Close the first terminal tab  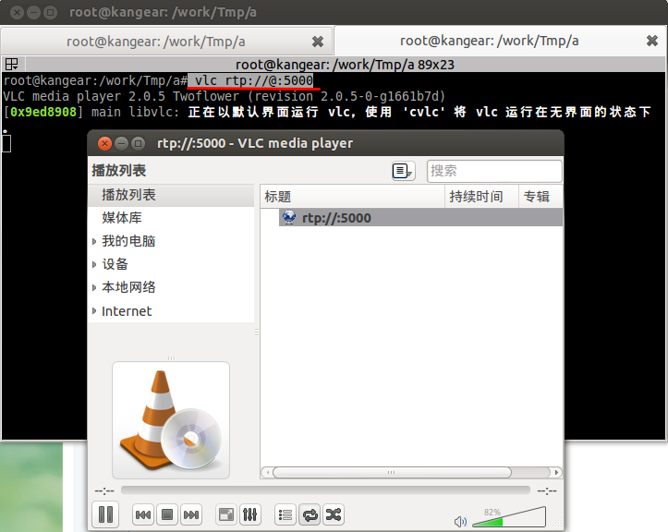318,42
